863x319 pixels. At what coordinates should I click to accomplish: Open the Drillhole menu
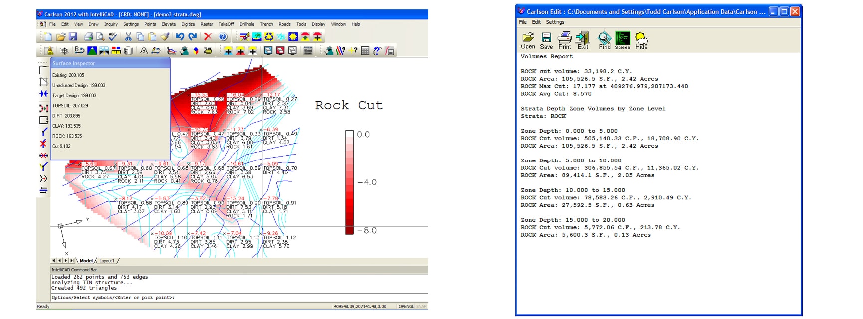pyautogui.click(x=247, y=24)
